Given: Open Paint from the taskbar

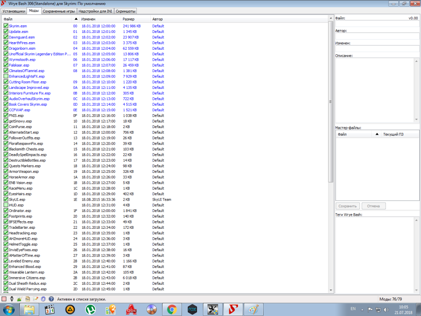Looking at the screenshot, I should pyautogui.click(x=254, y=310).
